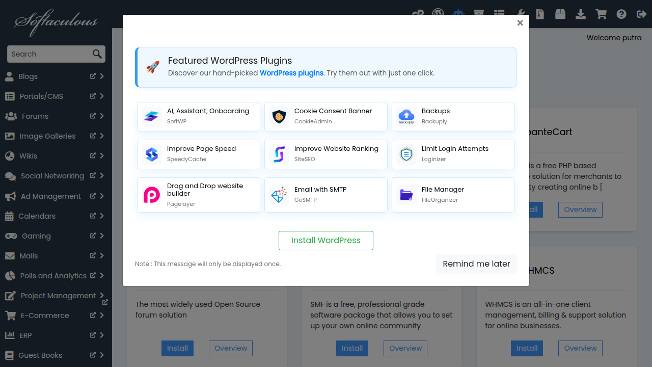Select Project Management in the sidebar
This screenshot has width=652, height=367.
[58, 296]
